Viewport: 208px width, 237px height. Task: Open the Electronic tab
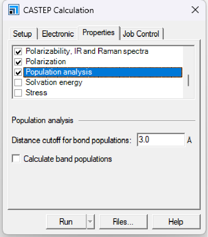coord(58,34)
